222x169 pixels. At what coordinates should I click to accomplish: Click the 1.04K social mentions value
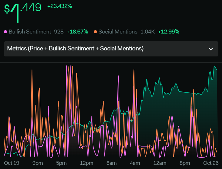point(147,32)
